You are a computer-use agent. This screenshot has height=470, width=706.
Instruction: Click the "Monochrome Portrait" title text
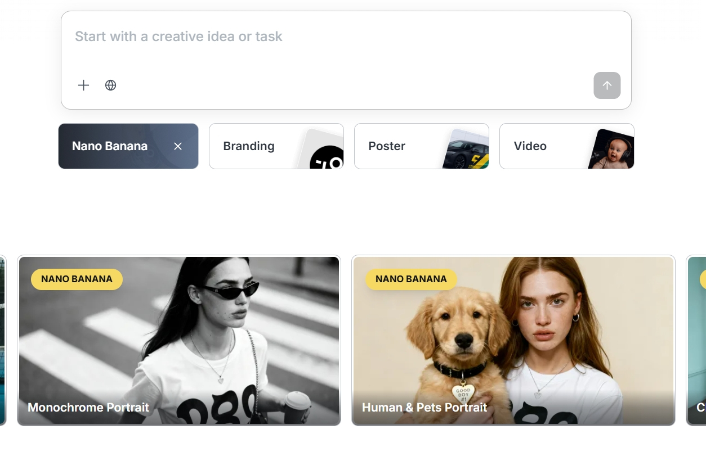(88, 408)
